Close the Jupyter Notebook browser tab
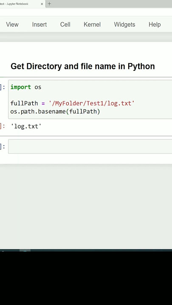The image size is (172, 305). (x=42, y=4)
